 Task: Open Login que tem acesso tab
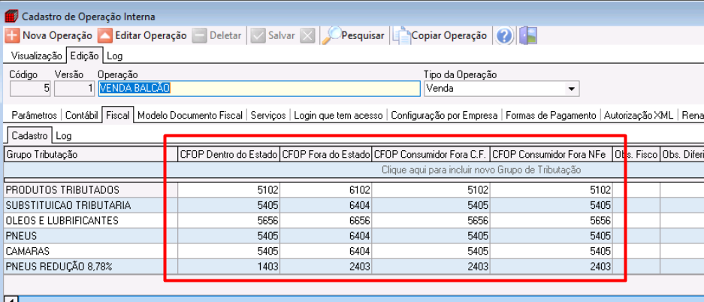click(x=338, y=116)
